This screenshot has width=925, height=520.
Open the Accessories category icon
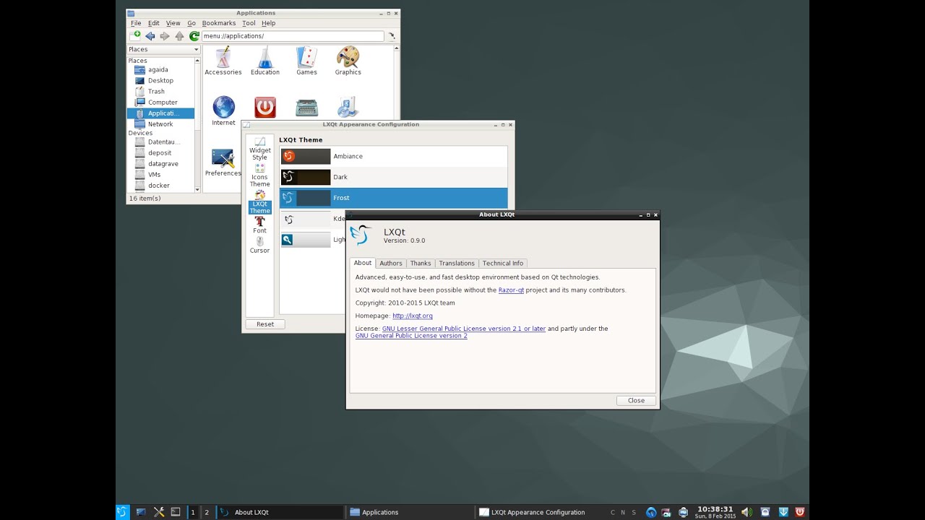coord(223,61)
